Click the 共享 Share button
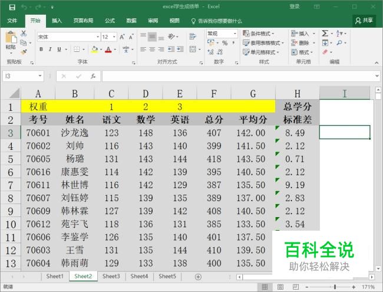The image size is (383, 292). 364,21
